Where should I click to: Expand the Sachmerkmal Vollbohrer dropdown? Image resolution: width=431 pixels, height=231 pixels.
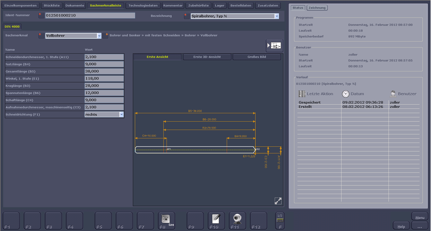[x=99, y=36]
